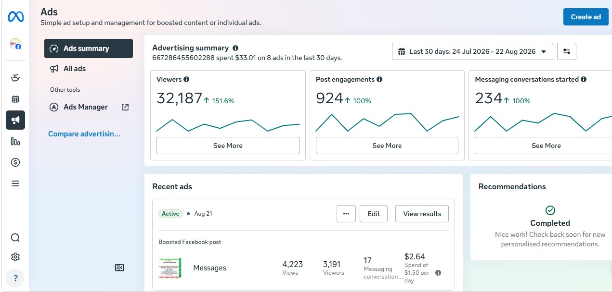Open the filter settings icon beside date range
The width and height of the screenshot is (612, 292).
click(567, 51)
